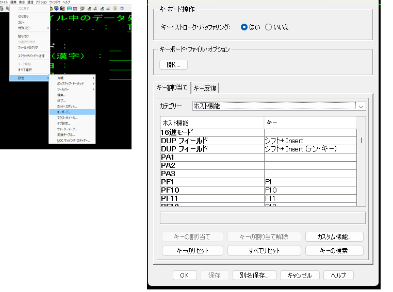Open the マウス・ホイール... menu entry
This screenshot has height=292, width=393.
pos(67,117)
